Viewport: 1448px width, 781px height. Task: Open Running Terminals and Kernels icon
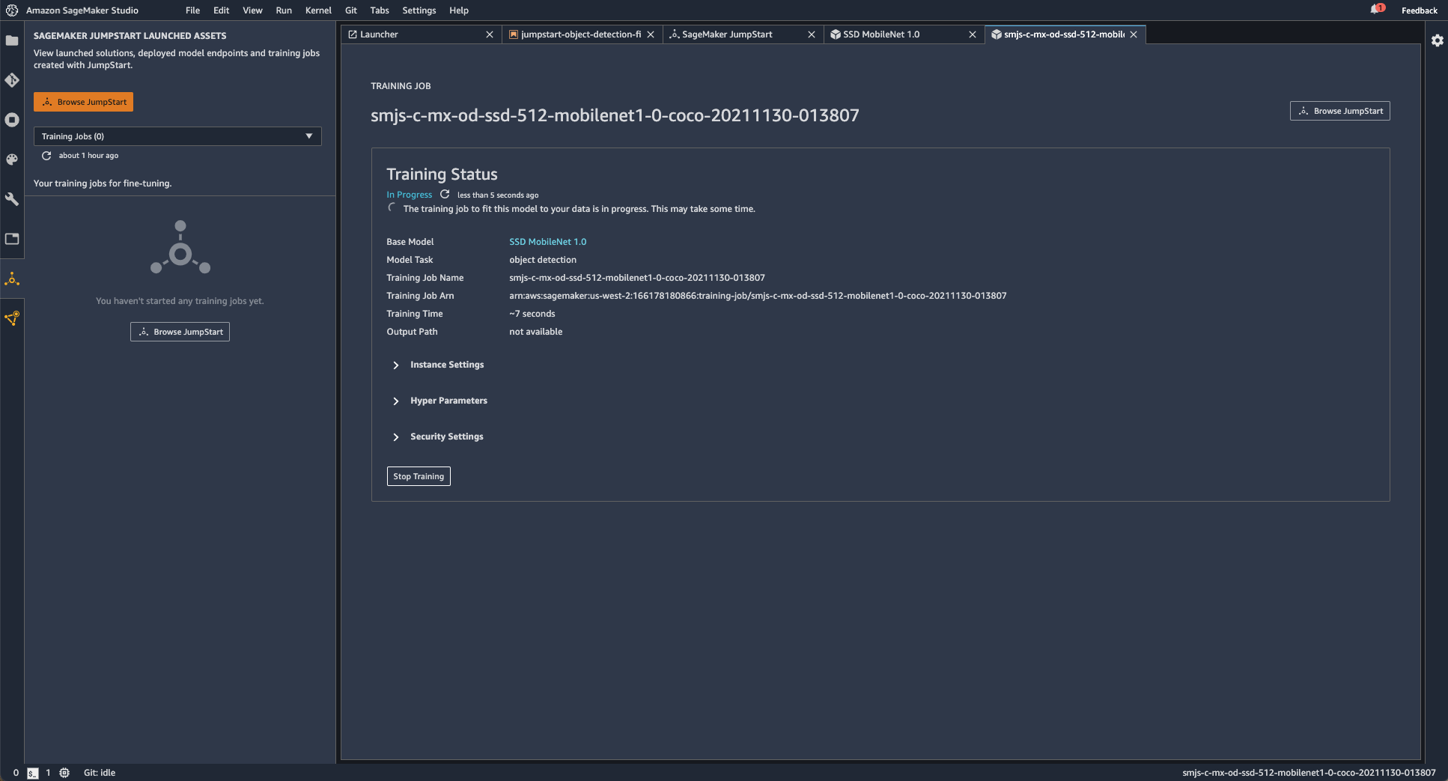coord(12,120)
